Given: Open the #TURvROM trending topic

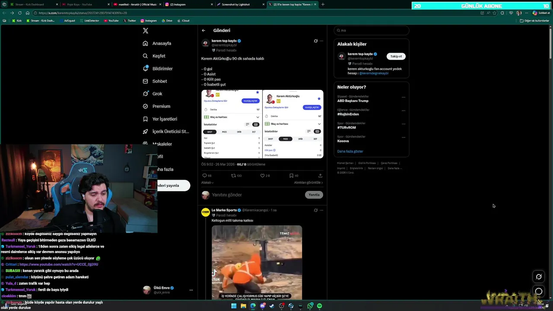Looking at the screenshot, I should tap(346, 128).
